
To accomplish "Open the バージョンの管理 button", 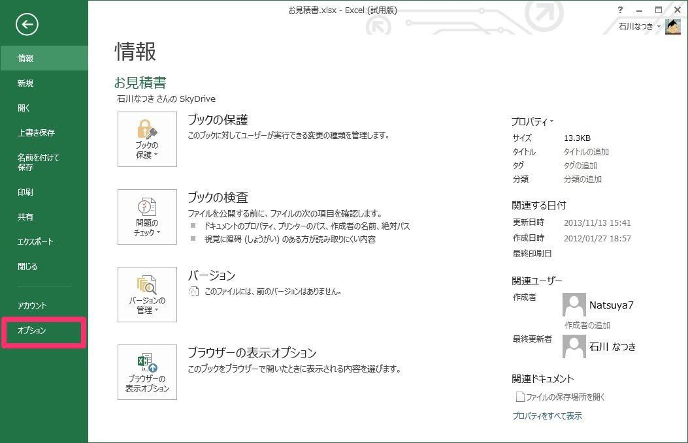I will tap(147, 294).
